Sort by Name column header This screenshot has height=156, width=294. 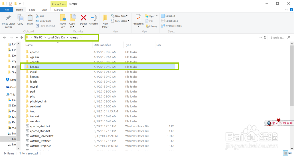tap(29, 45)
